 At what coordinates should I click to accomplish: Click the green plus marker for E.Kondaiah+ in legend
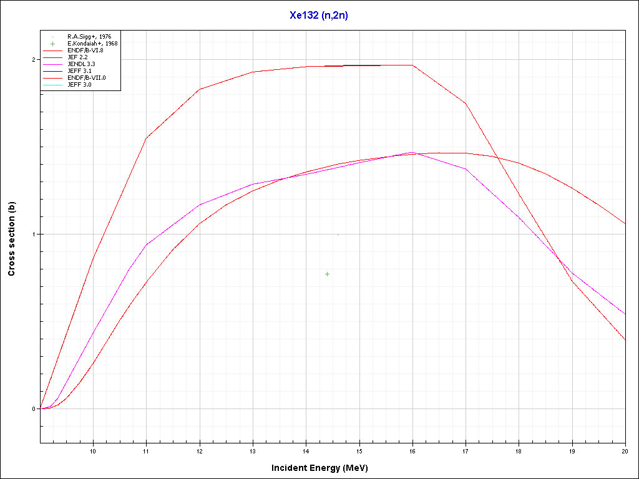pyautogui.click(x=53, y=44)
